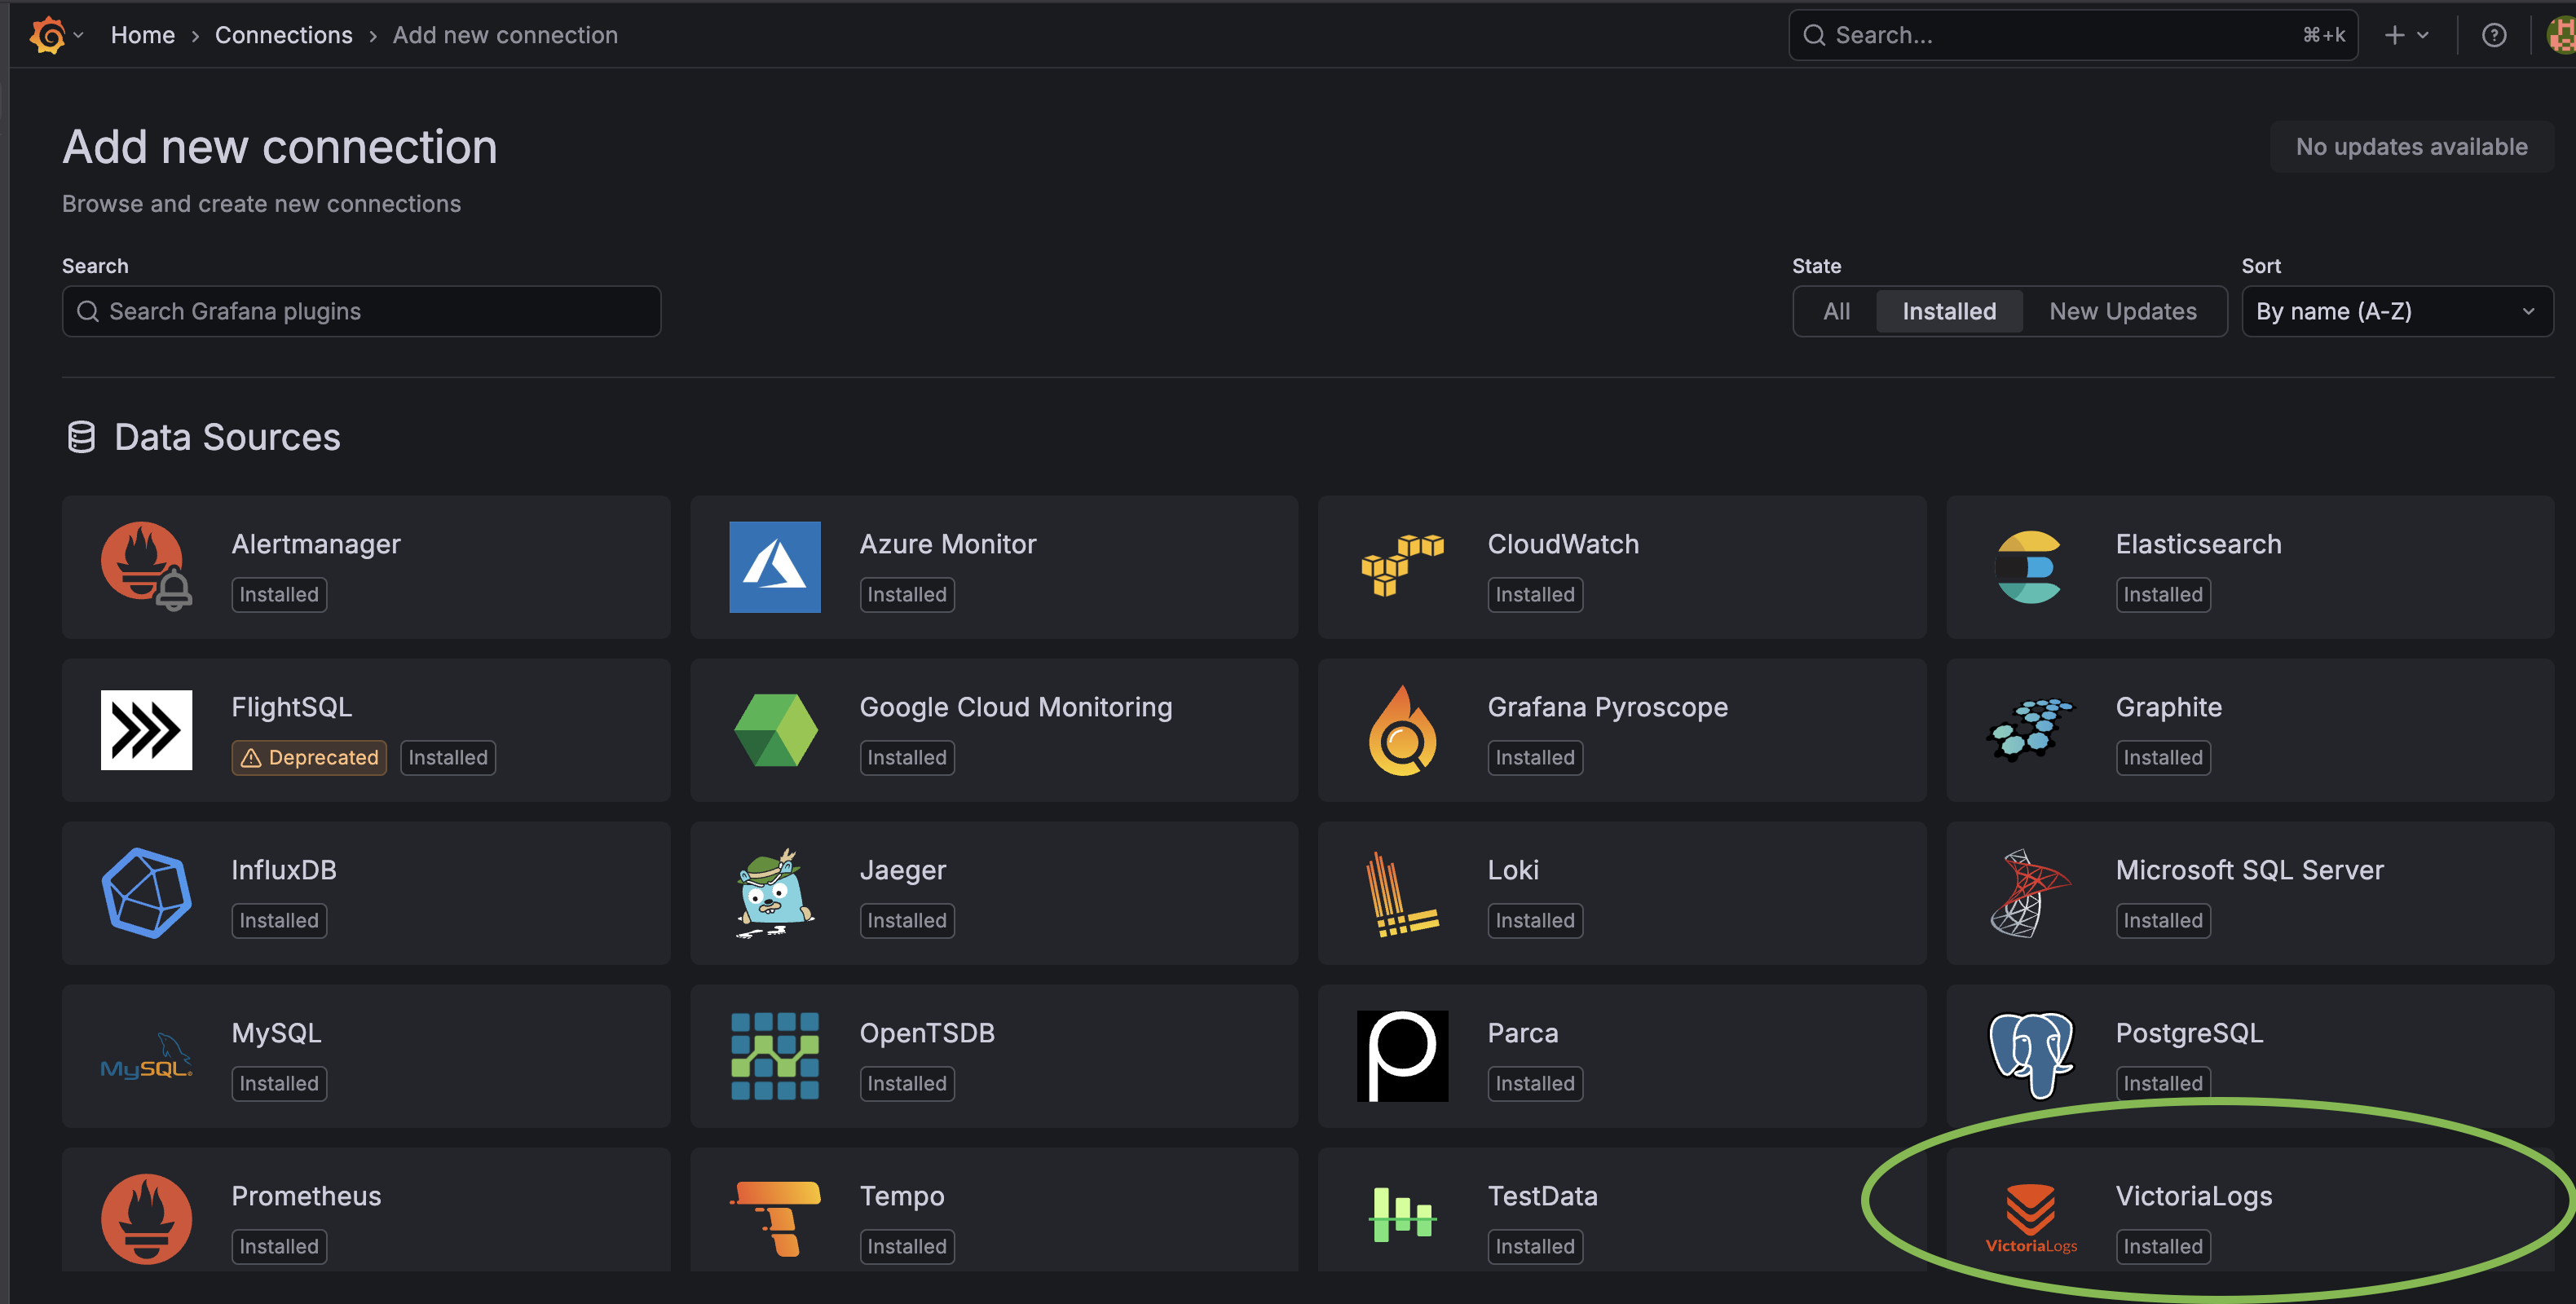The height and width of the screenshot is (1304, 2576).
Task: Select the All state filter
Action: click(1836, 311)
